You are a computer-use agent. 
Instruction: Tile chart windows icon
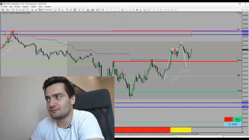75,10
